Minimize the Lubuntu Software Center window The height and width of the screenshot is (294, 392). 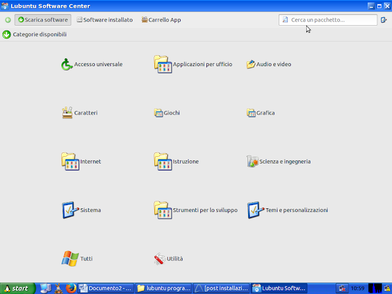371,6
